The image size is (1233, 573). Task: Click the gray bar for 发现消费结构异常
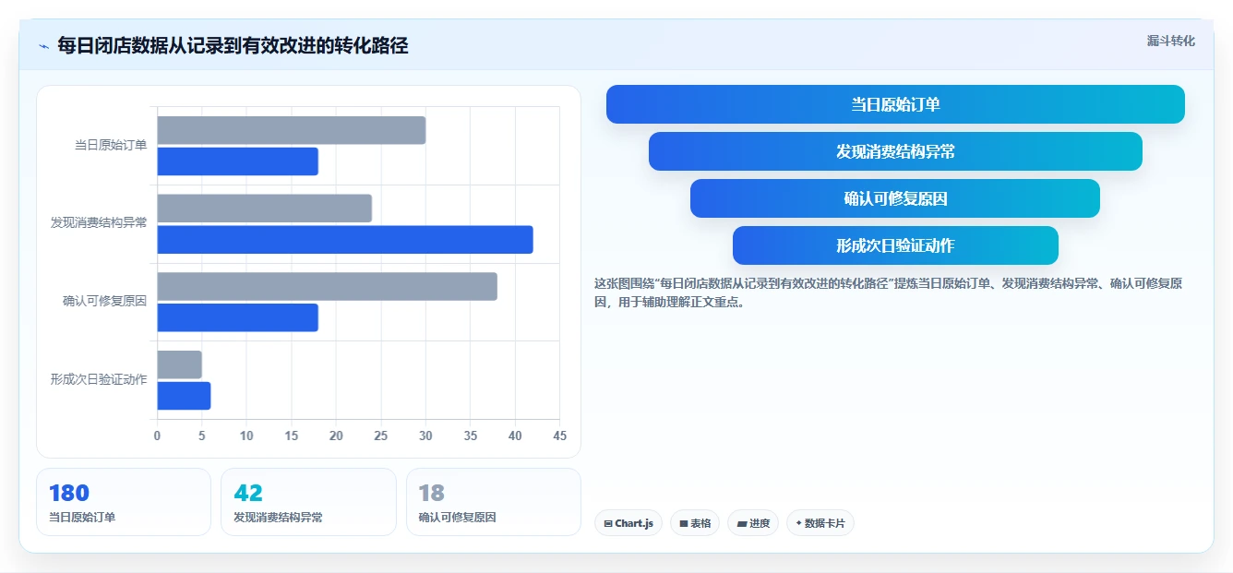point(265,209)
